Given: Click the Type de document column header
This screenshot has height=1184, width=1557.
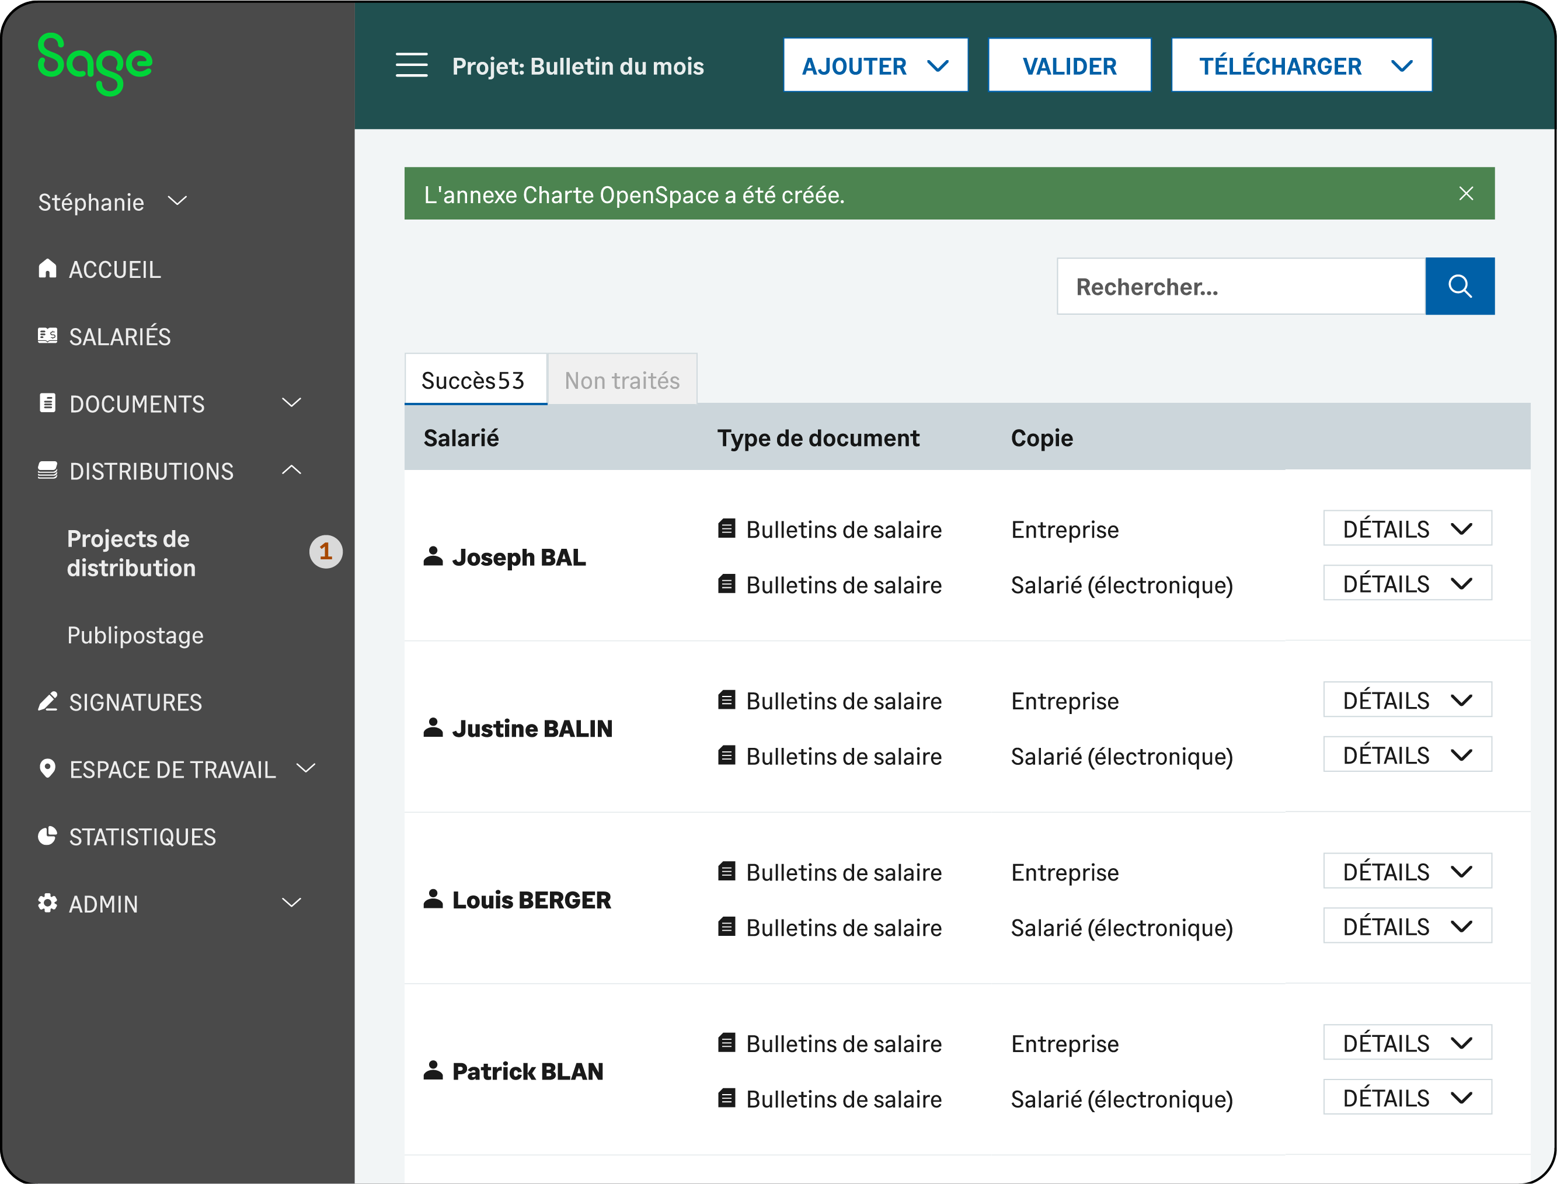Looking at the screenshot, I should tap(818, 438).
